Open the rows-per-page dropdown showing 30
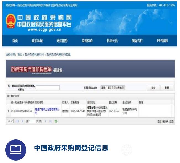This screenshot has height=163, width=180. coord(10,121)
